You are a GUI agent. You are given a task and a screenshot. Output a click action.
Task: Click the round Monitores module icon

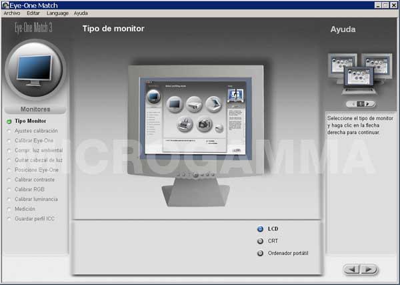[35, 69]
